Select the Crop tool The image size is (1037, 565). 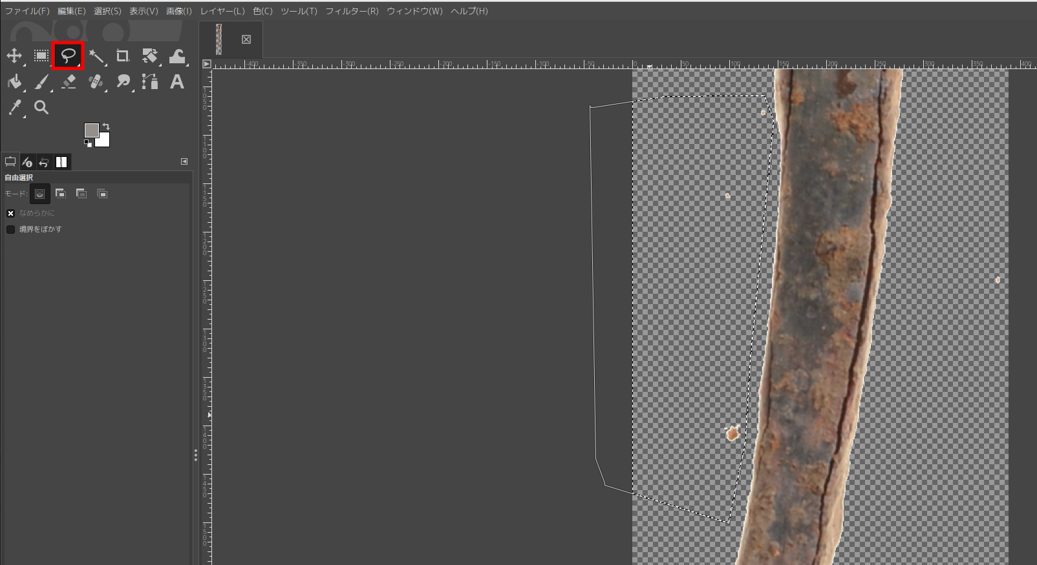point(123,56)
